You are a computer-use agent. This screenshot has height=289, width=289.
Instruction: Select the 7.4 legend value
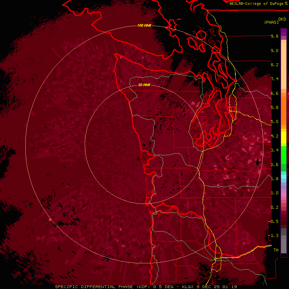coord(275,79)
